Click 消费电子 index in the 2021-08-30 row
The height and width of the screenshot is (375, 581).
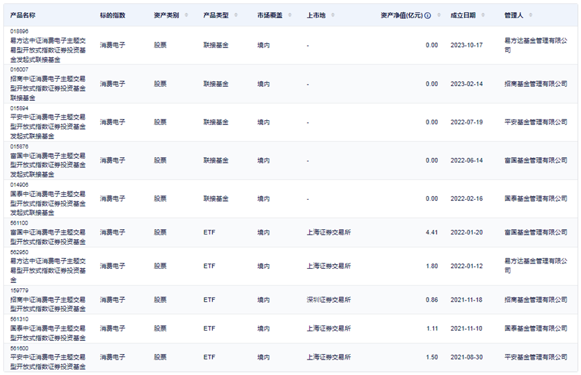(113, 358)
